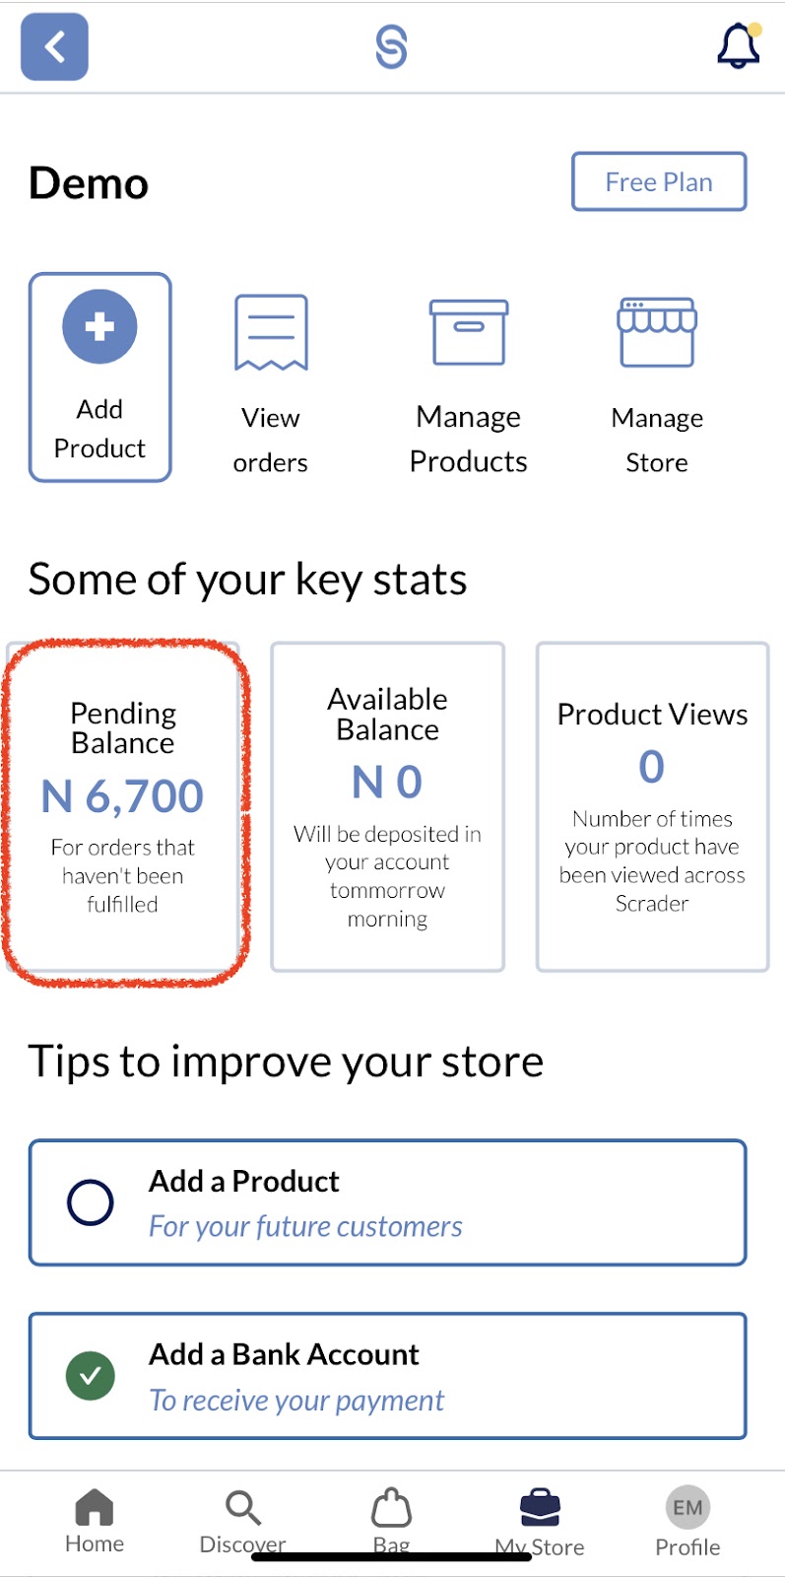Open 'To receive your payment' tip
Viewport: 785px width, 1577px height.
296,1401
